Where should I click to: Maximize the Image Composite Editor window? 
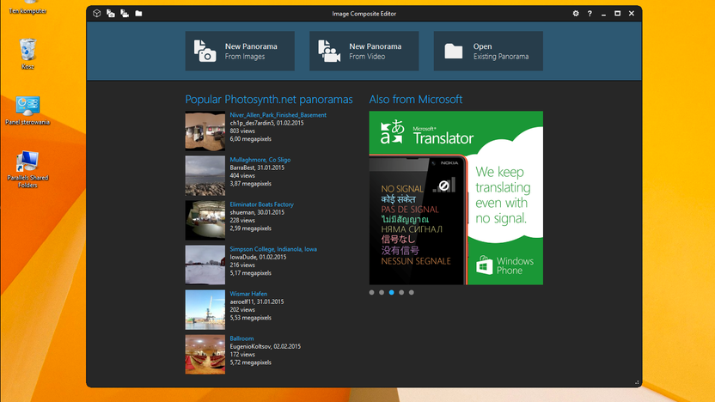coord(617,13)
